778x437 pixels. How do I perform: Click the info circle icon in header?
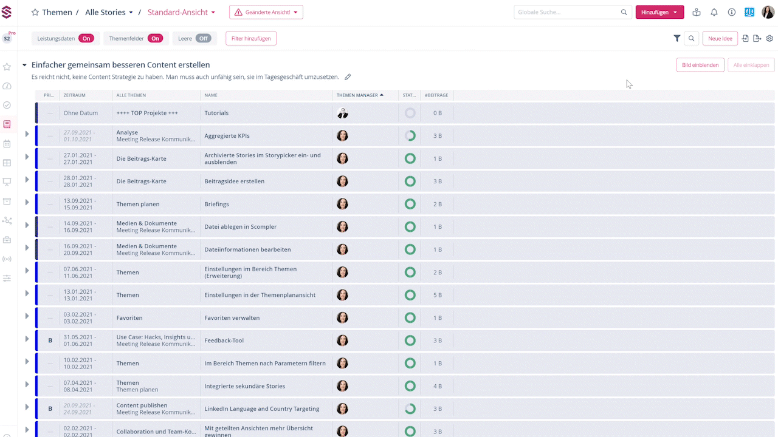click(x=732, y=12)
